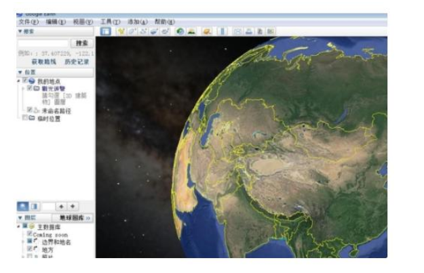The width and height of the screenshot is (424, 273).
Task: Switch between Earth, Sky and planets icon
Action: point(207,31)
